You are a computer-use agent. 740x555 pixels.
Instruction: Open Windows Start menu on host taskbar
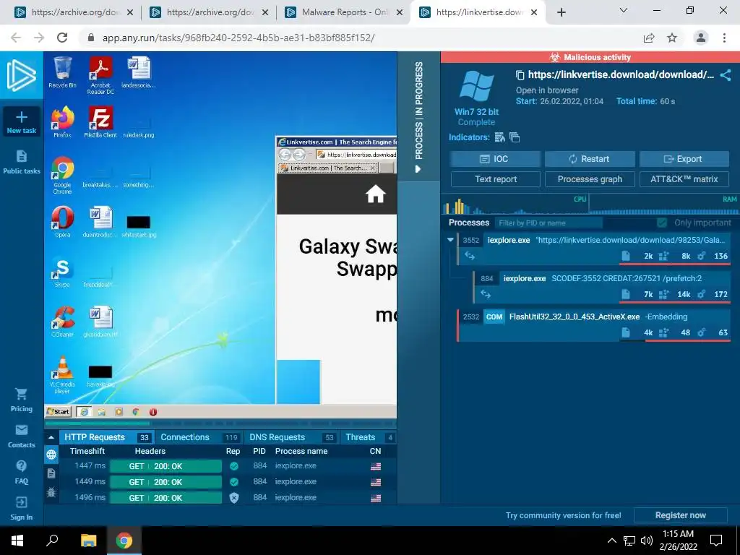tap(17, 541)
